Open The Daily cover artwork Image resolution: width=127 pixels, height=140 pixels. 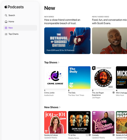pyautogui.click(x=79, y=77)
